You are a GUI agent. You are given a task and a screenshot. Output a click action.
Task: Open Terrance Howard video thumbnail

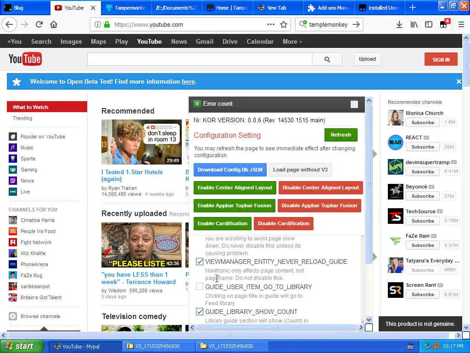(x=141, y=245)
